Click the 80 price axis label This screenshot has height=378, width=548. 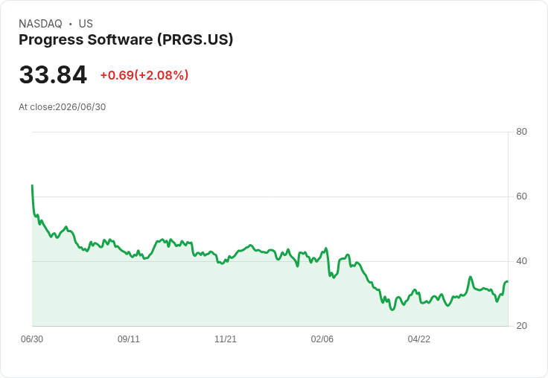click(x=521, y=132)
